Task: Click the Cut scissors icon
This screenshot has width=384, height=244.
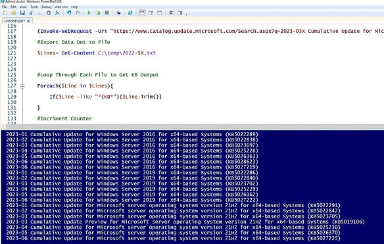Action: (31, 12)
